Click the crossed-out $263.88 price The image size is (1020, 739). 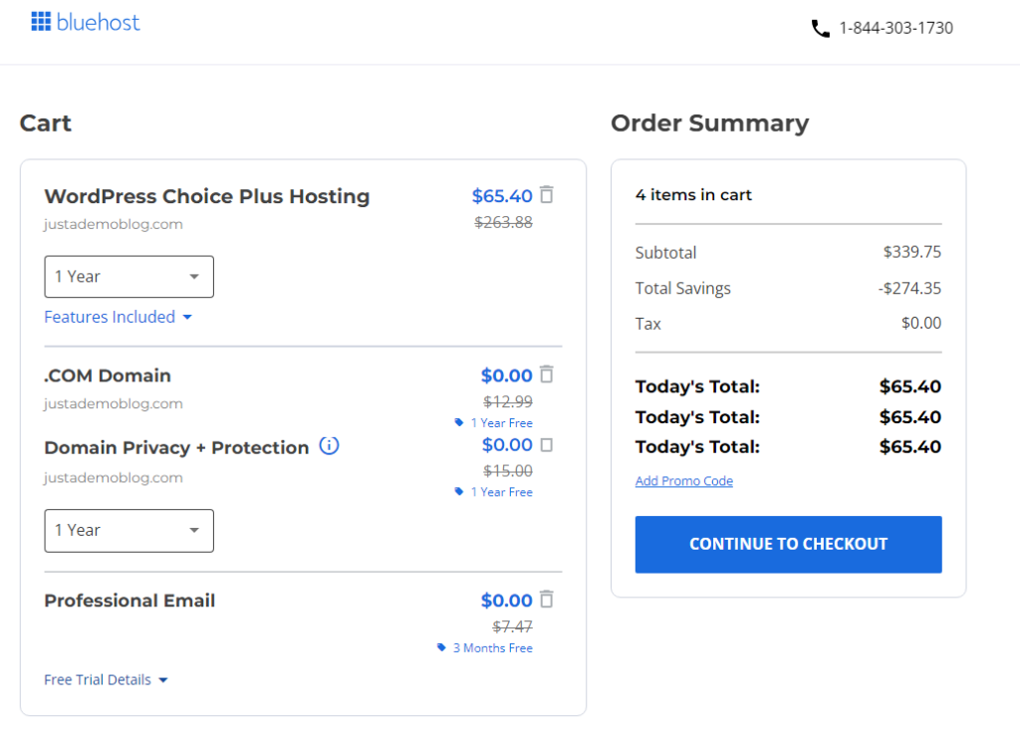(503, 222)
